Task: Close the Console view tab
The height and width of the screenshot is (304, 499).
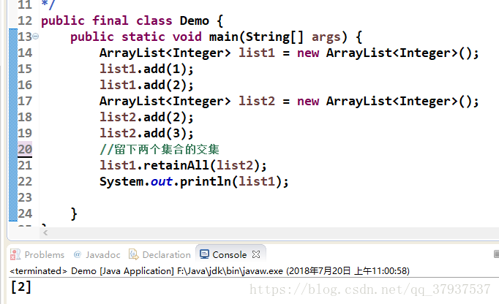Action: pos(256,254)
